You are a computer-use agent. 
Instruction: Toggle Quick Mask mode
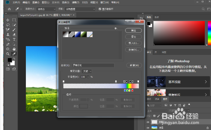[x=8, y=69]
